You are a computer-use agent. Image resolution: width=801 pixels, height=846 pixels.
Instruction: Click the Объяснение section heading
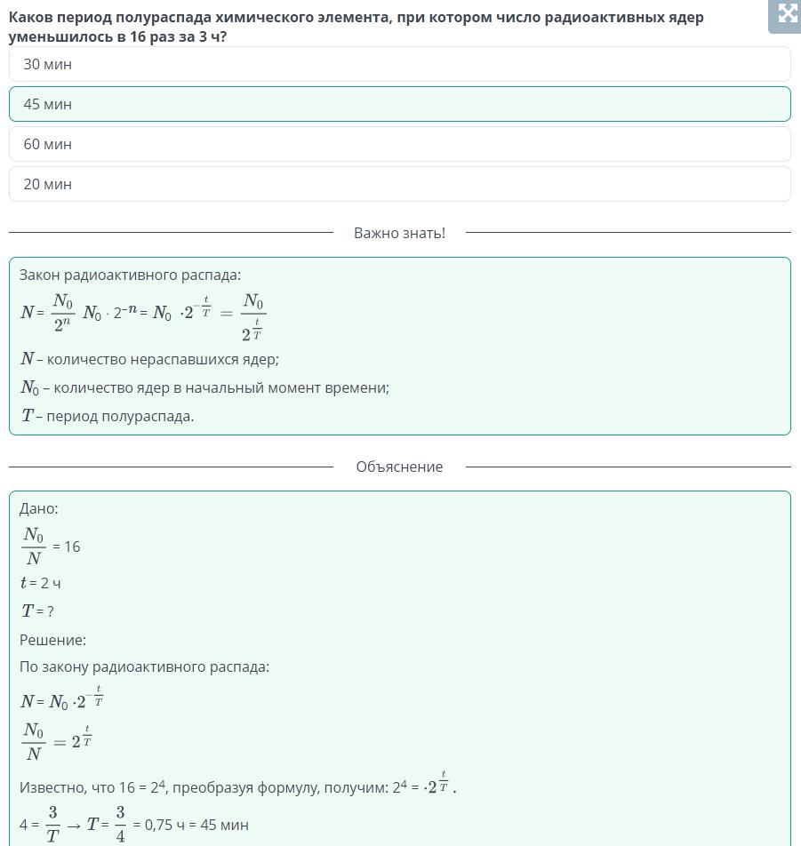[x=399, y=467]
